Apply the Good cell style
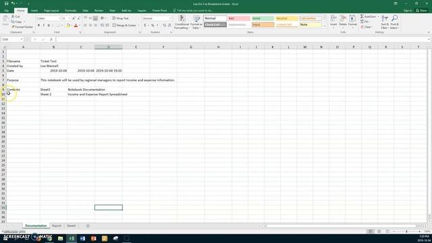The image size is (432, 243). (263, 18)
